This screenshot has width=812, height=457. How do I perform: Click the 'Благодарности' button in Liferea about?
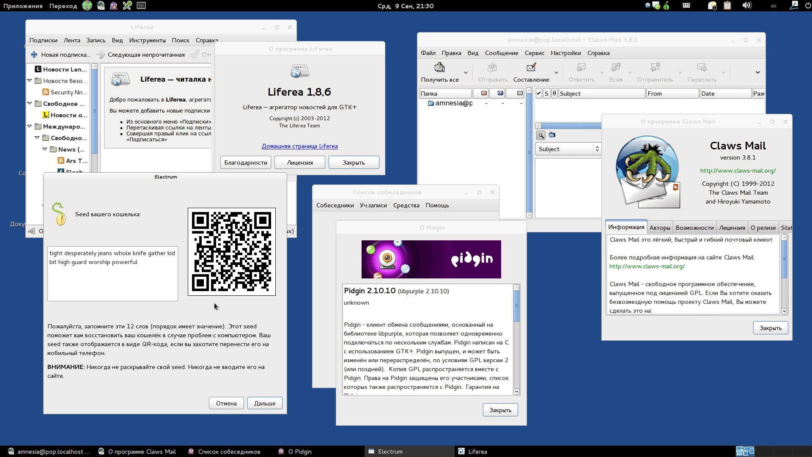(x=246, y=162)
